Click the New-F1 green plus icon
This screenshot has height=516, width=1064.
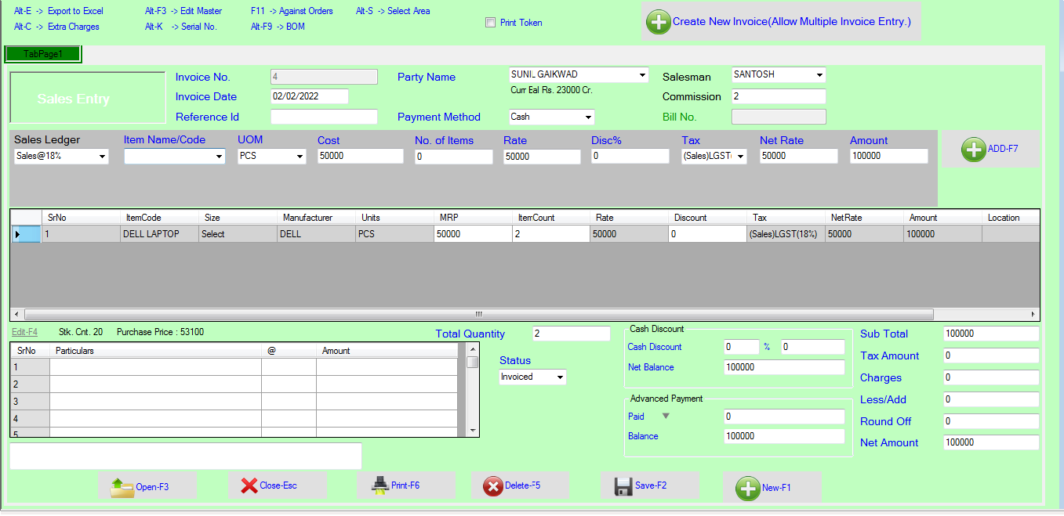pyautogui.click(x=747, y=488)
